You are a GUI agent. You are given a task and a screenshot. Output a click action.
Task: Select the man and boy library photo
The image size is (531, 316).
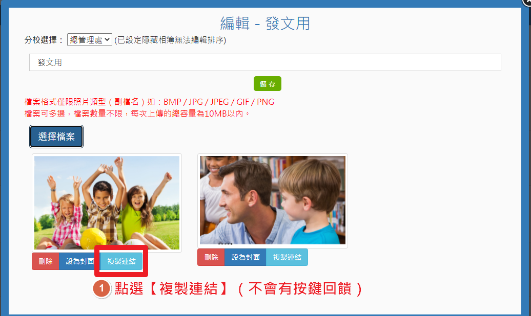tap(273, 201)
